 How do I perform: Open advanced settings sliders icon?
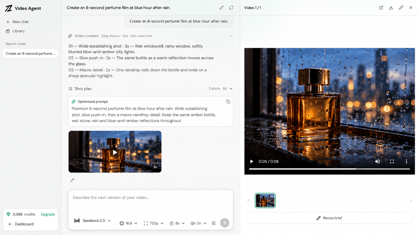[x=214, y=223]
